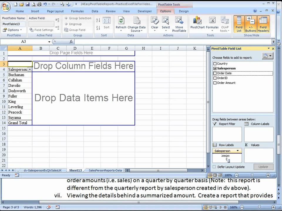Expand the Clear dropdown in Actions
Screen dimensions: 282x211
155,31
